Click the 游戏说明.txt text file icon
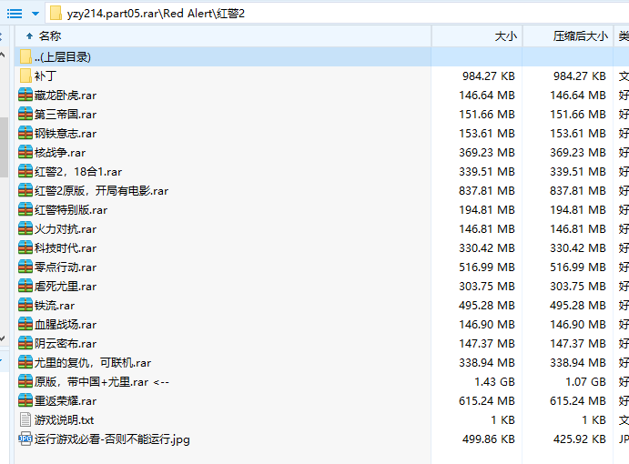The height and width of the screenshot is (464, 629). pos(25,419)
